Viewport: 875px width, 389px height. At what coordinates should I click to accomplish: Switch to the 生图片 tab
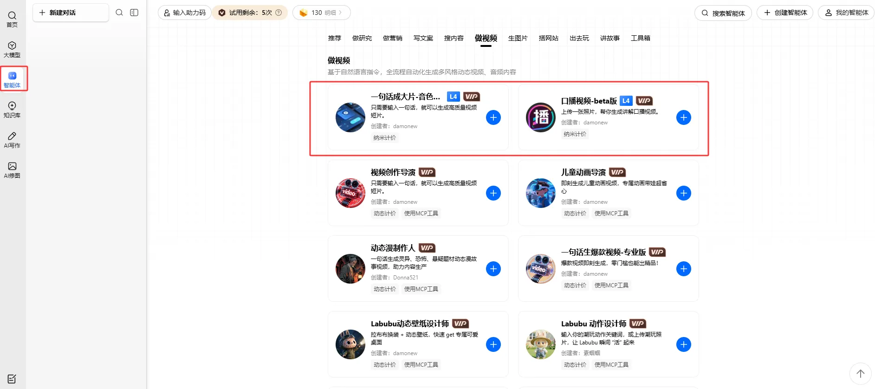click(x=518, y=38)
